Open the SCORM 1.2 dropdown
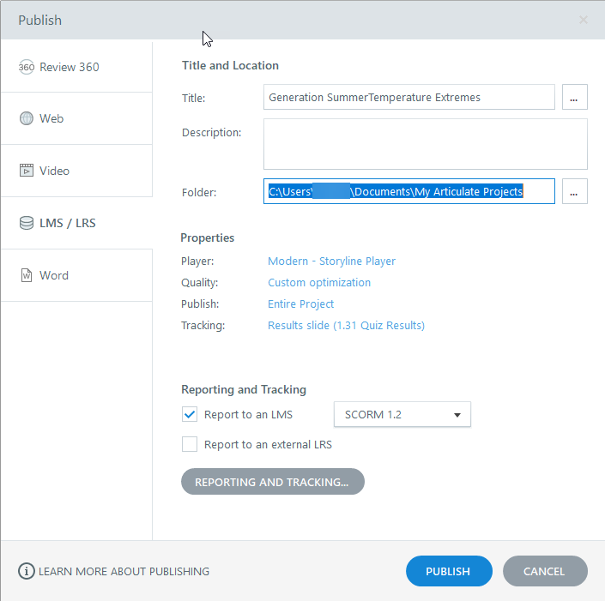Image resolution: width=605 pixels, height=601 pixels. coord(402,415)
